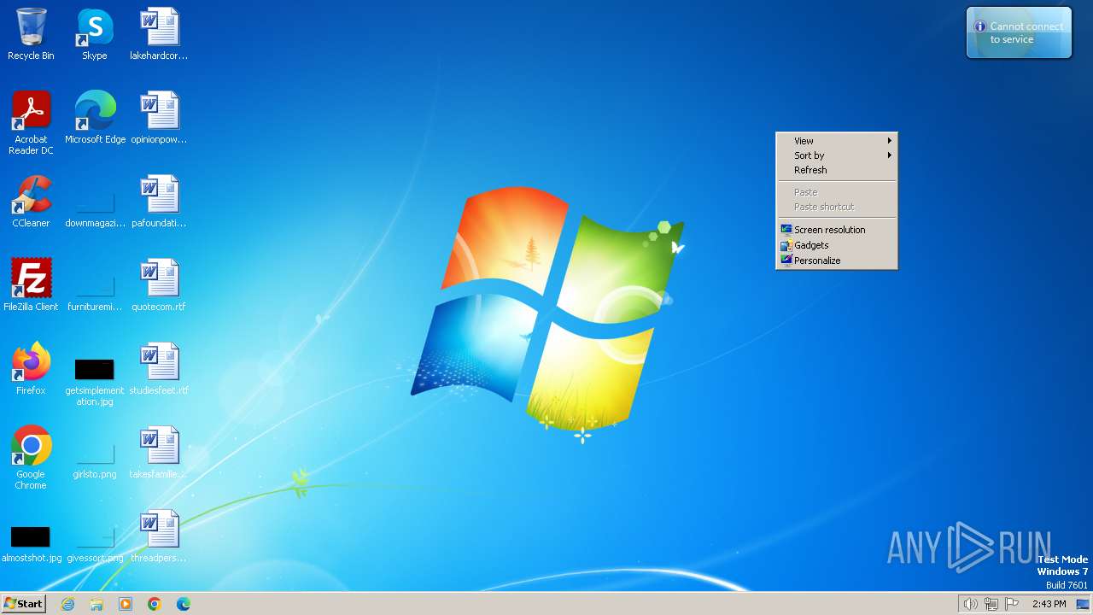The image size is (1093, 615).
Task: Select the quotecom.rtf document icon
Action: tap(159, 285)
